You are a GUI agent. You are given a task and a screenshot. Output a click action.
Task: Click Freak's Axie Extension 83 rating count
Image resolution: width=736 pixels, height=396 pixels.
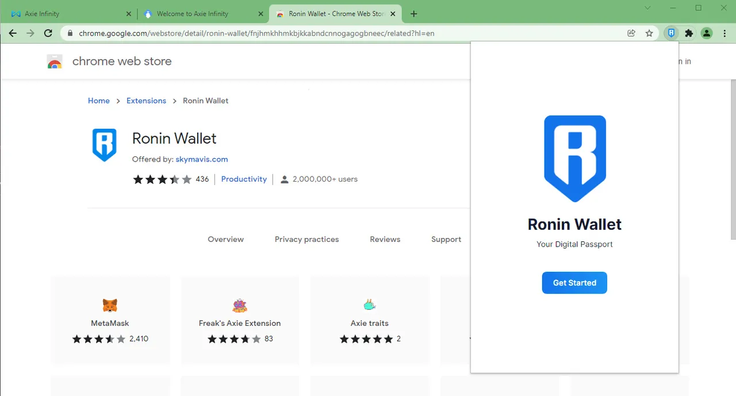pyautogui.click(x=269, y=339)
